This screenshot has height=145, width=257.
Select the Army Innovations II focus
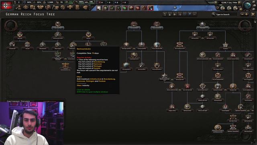pos(157,66)
